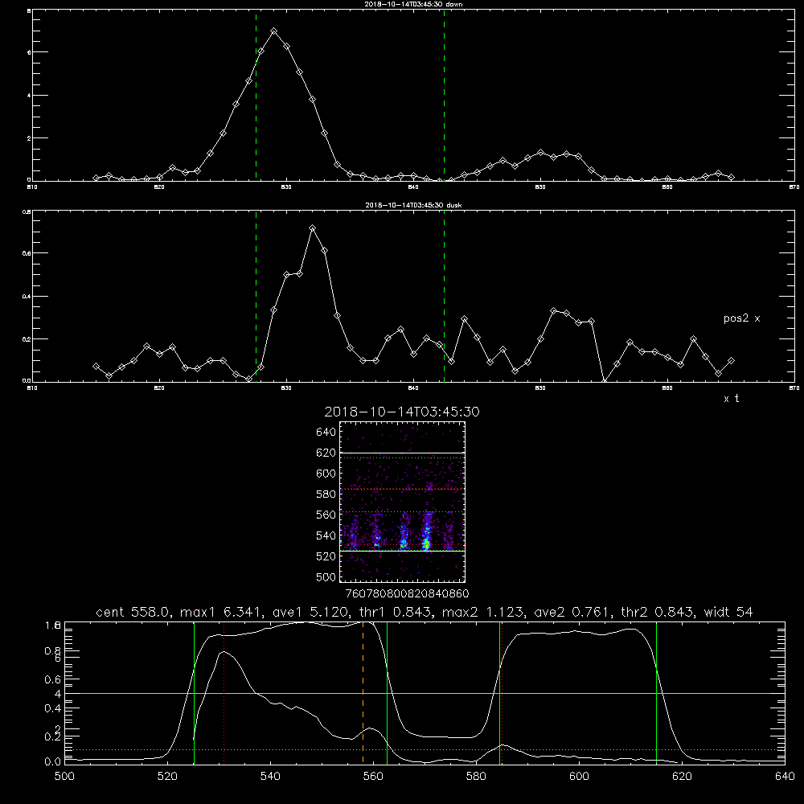Click the orange dashed centre line in bottom plot
The height and width of the screenshot is (804, 804).
[363, 693]
